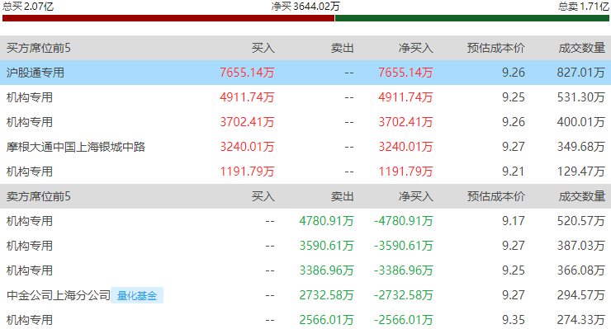Sort sellers by 卖出 column header

pos(342,196)
